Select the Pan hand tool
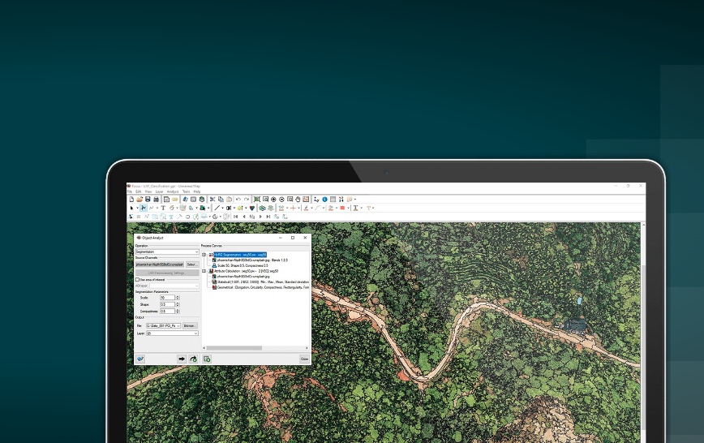704x443 pixels. [x=298, y=199]
